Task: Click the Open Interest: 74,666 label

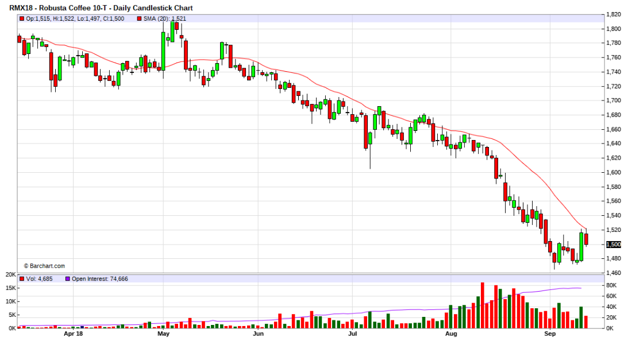Action: 100,279
